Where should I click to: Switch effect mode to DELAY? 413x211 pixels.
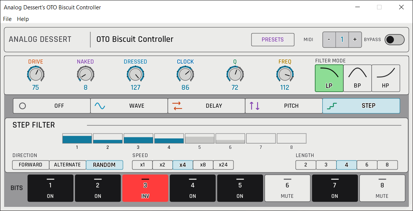(206, 106)
